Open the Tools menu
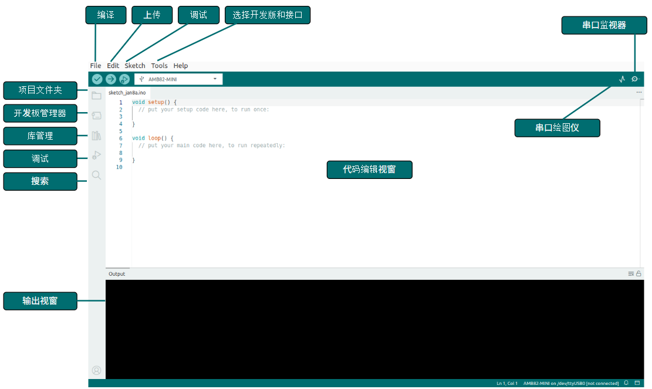 click(x=159, y=66)
